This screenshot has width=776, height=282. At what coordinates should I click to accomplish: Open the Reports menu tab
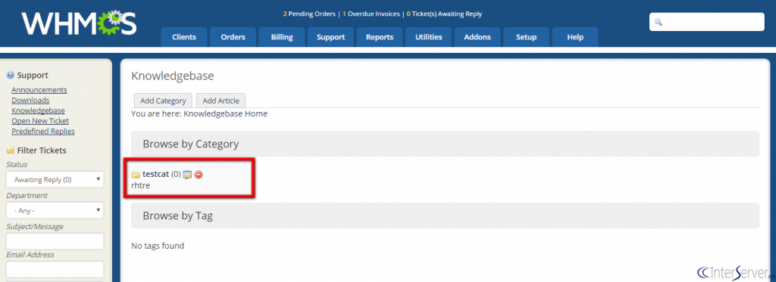380,37
